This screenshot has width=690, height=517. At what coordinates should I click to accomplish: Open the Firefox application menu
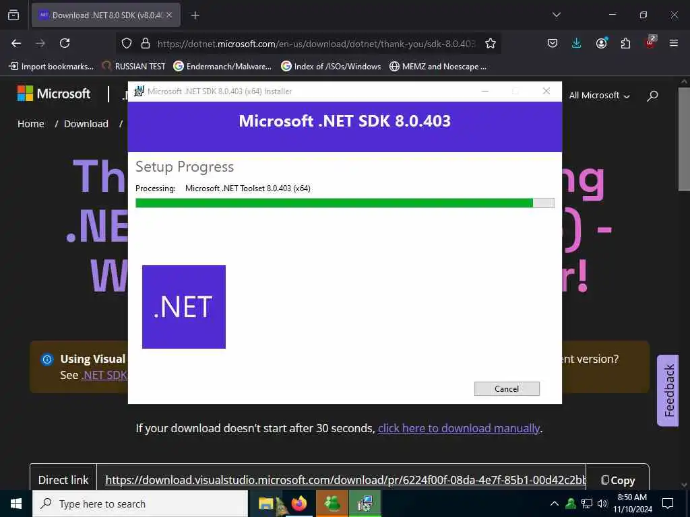[x=674, y=43]
